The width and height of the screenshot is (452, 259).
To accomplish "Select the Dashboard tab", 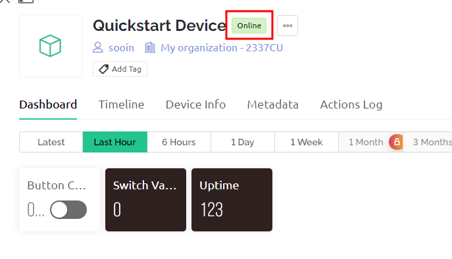I will (x=48, y=105).
